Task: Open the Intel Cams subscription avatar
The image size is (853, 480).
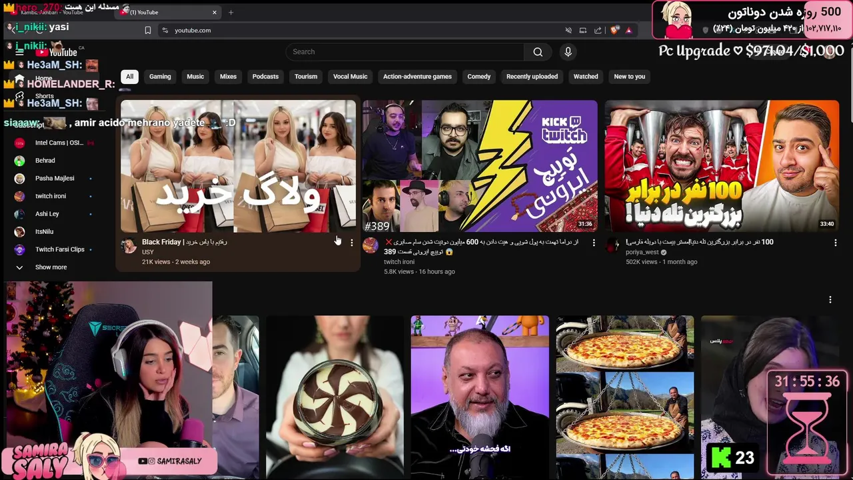Action: click(20, 143)
